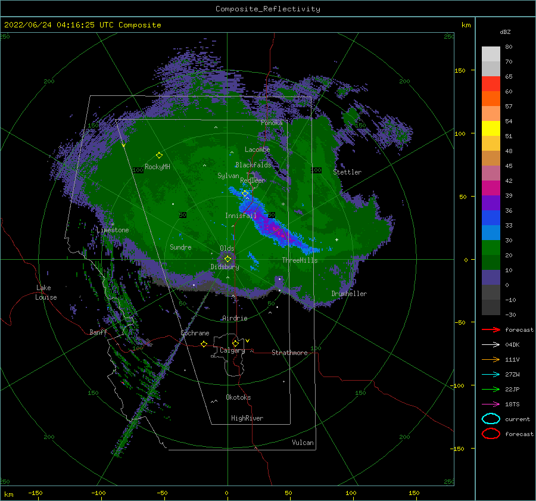Click the red forecast ellipse legend icon
This screenshot has height=501, width=536.
(x=491, y=434)
